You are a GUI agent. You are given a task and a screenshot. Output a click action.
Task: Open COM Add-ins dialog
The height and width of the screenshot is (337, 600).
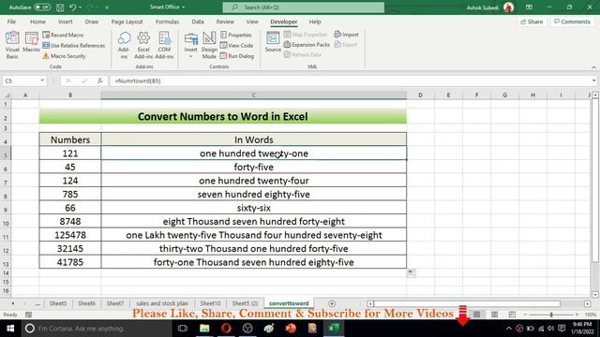tap(164, 45)
